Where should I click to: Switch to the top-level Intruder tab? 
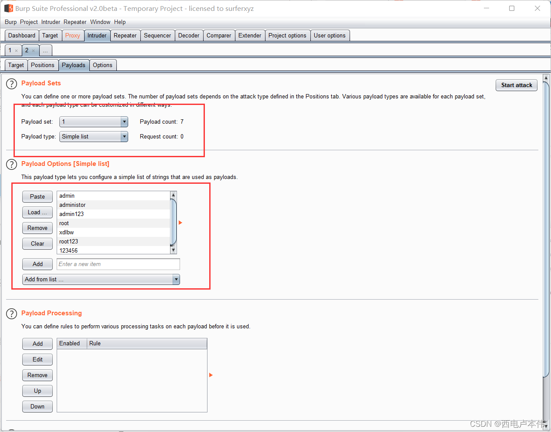pyautogui.click(x=97, y=36)
